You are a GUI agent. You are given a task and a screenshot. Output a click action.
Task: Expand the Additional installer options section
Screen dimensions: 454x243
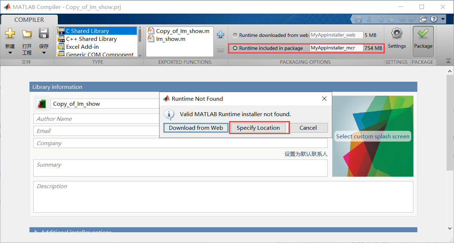tap(36, 231)
